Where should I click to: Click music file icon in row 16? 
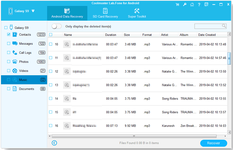(67, 126)
